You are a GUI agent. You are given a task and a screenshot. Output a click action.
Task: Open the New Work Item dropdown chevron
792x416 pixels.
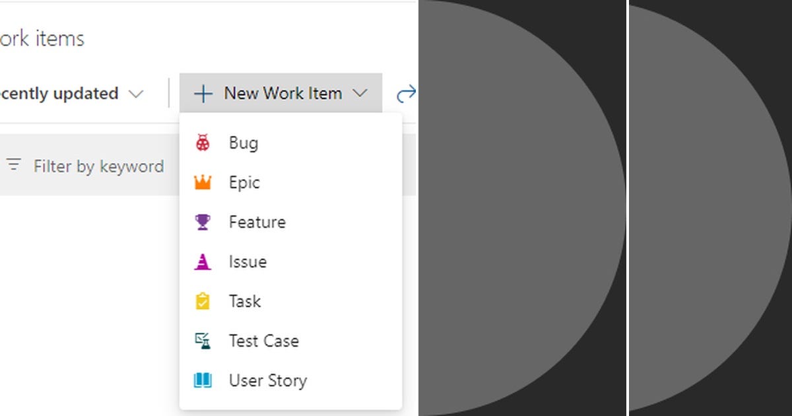tap(360, 93)
